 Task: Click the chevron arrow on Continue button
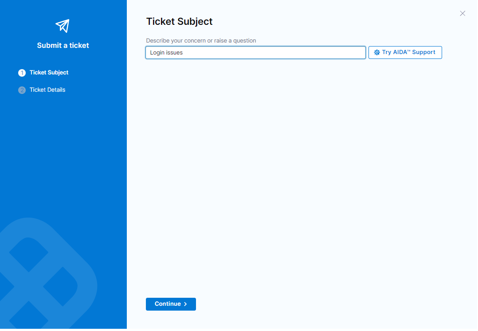(186, 304)
